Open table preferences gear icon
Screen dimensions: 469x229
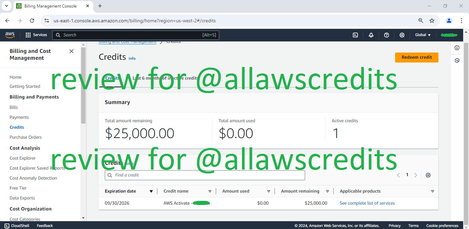[428, 175]
